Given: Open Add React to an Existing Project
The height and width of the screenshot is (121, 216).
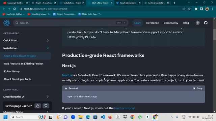Looking at the screenshot, I should tap(24, 64).
